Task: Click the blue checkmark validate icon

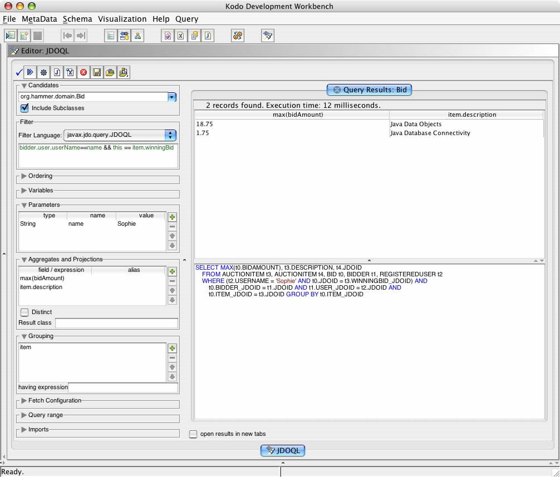Action: click(x=19, y=72)
